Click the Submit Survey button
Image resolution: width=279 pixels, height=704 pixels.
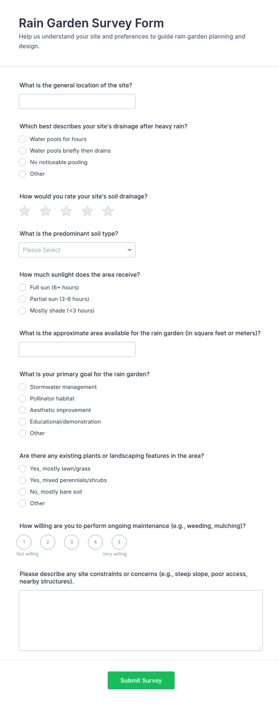pyautogui.click(x=141, y=680)
